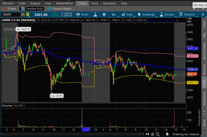Open chart settings gear icon
Image resolution: width=207 pixels, height=137 pixels.
(104, 14)
